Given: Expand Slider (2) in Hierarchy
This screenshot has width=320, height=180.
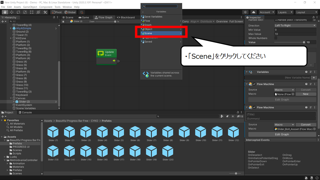Looking at the screenshot, I should tap(14, 101).
